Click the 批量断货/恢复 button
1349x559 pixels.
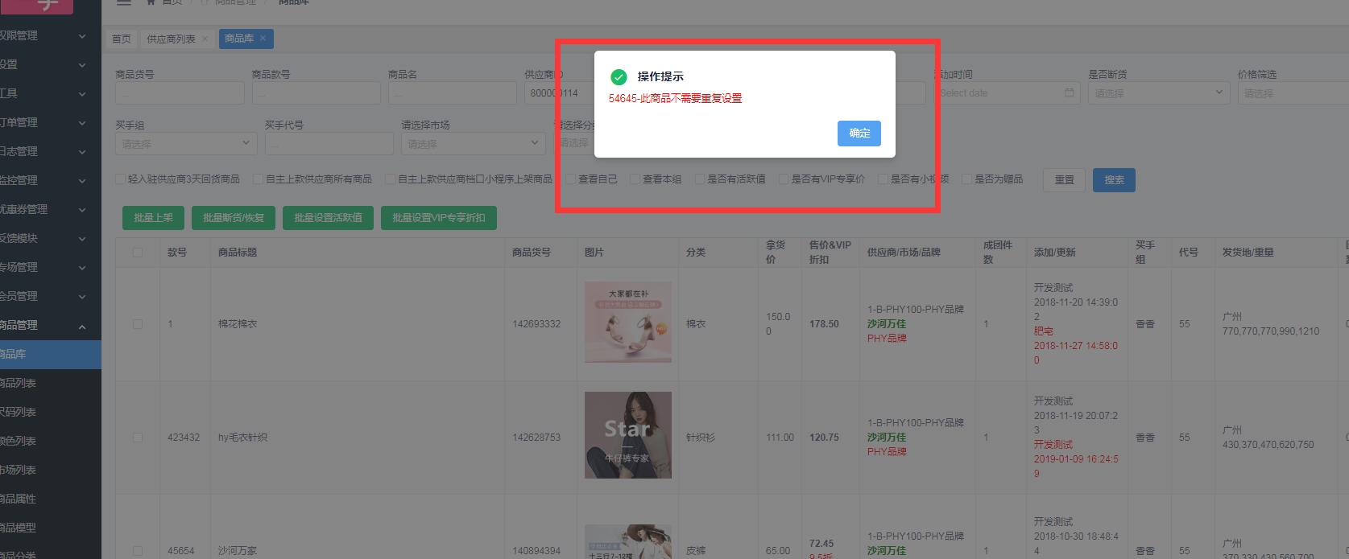click(234, 218)
